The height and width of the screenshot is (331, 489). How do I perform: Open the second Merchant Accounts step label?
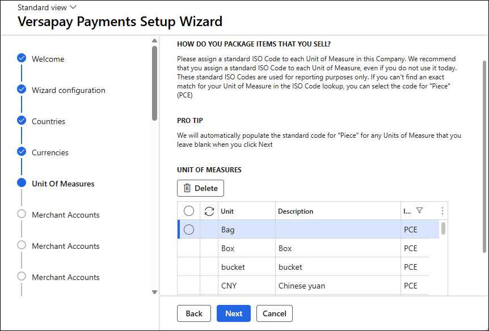point(65,246)
